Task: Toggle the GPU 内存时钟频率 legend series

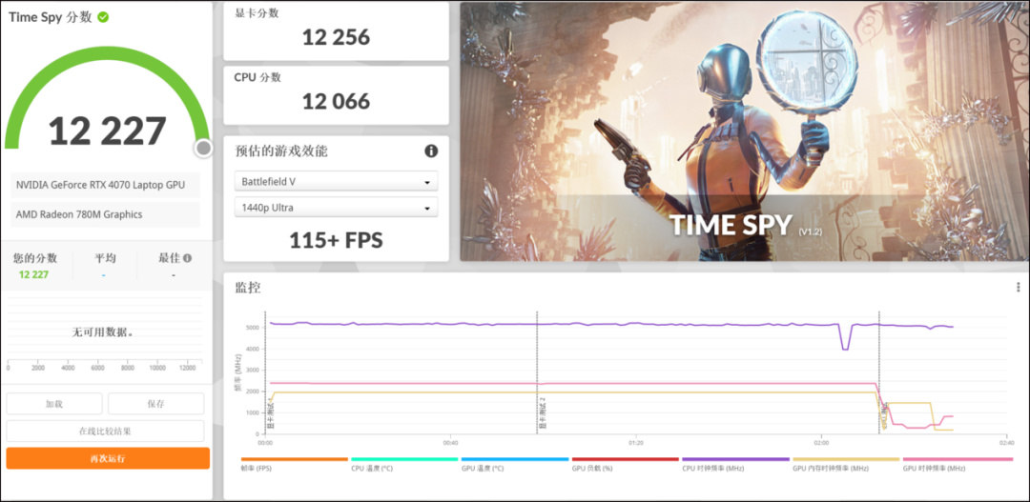Action: click(846, 465)
